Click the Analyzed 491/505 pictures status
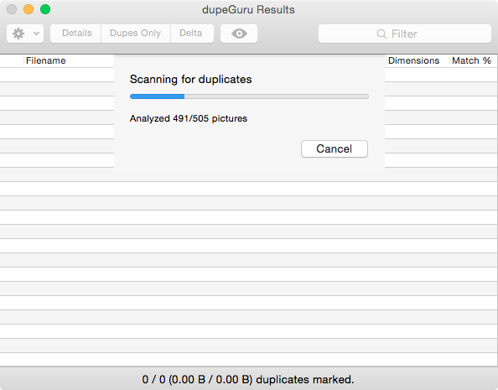The width and height of the screenshot is (498, 390). click(x=189, y=118)
